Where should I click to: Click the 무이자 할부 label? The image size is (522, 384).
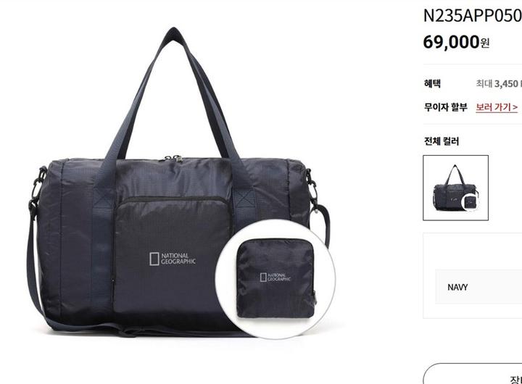[445, 107]
